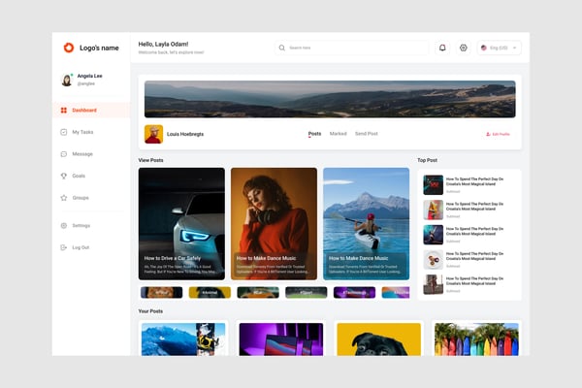582x388 pixels.
Task: Expand the language selector chevron
Action: coord(514,48)
